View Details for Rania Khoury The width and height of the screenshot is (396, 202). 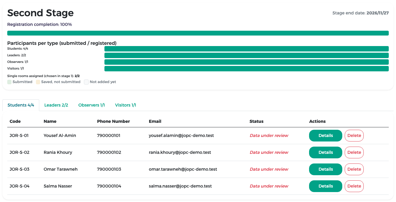coord(326,152)
